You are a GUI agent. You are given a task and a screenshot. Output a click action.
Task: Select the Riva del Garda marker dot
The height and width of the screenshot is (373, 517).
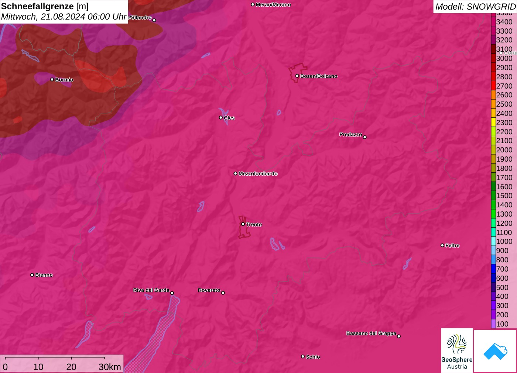point(172,293)
